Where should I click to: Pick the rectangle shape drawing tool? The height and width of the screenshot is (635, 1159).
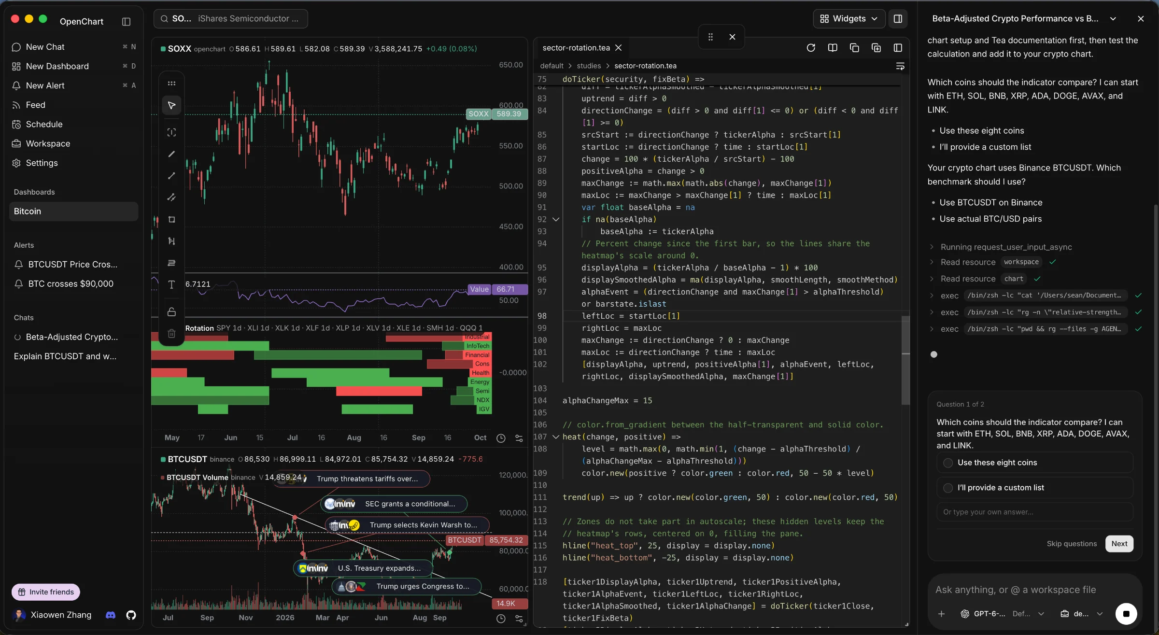(171, 219)
